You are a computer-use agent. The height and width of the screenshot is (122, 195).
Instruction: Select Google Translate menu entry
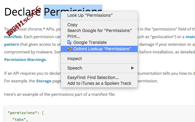pyautogui.click(x=99, y=42)
